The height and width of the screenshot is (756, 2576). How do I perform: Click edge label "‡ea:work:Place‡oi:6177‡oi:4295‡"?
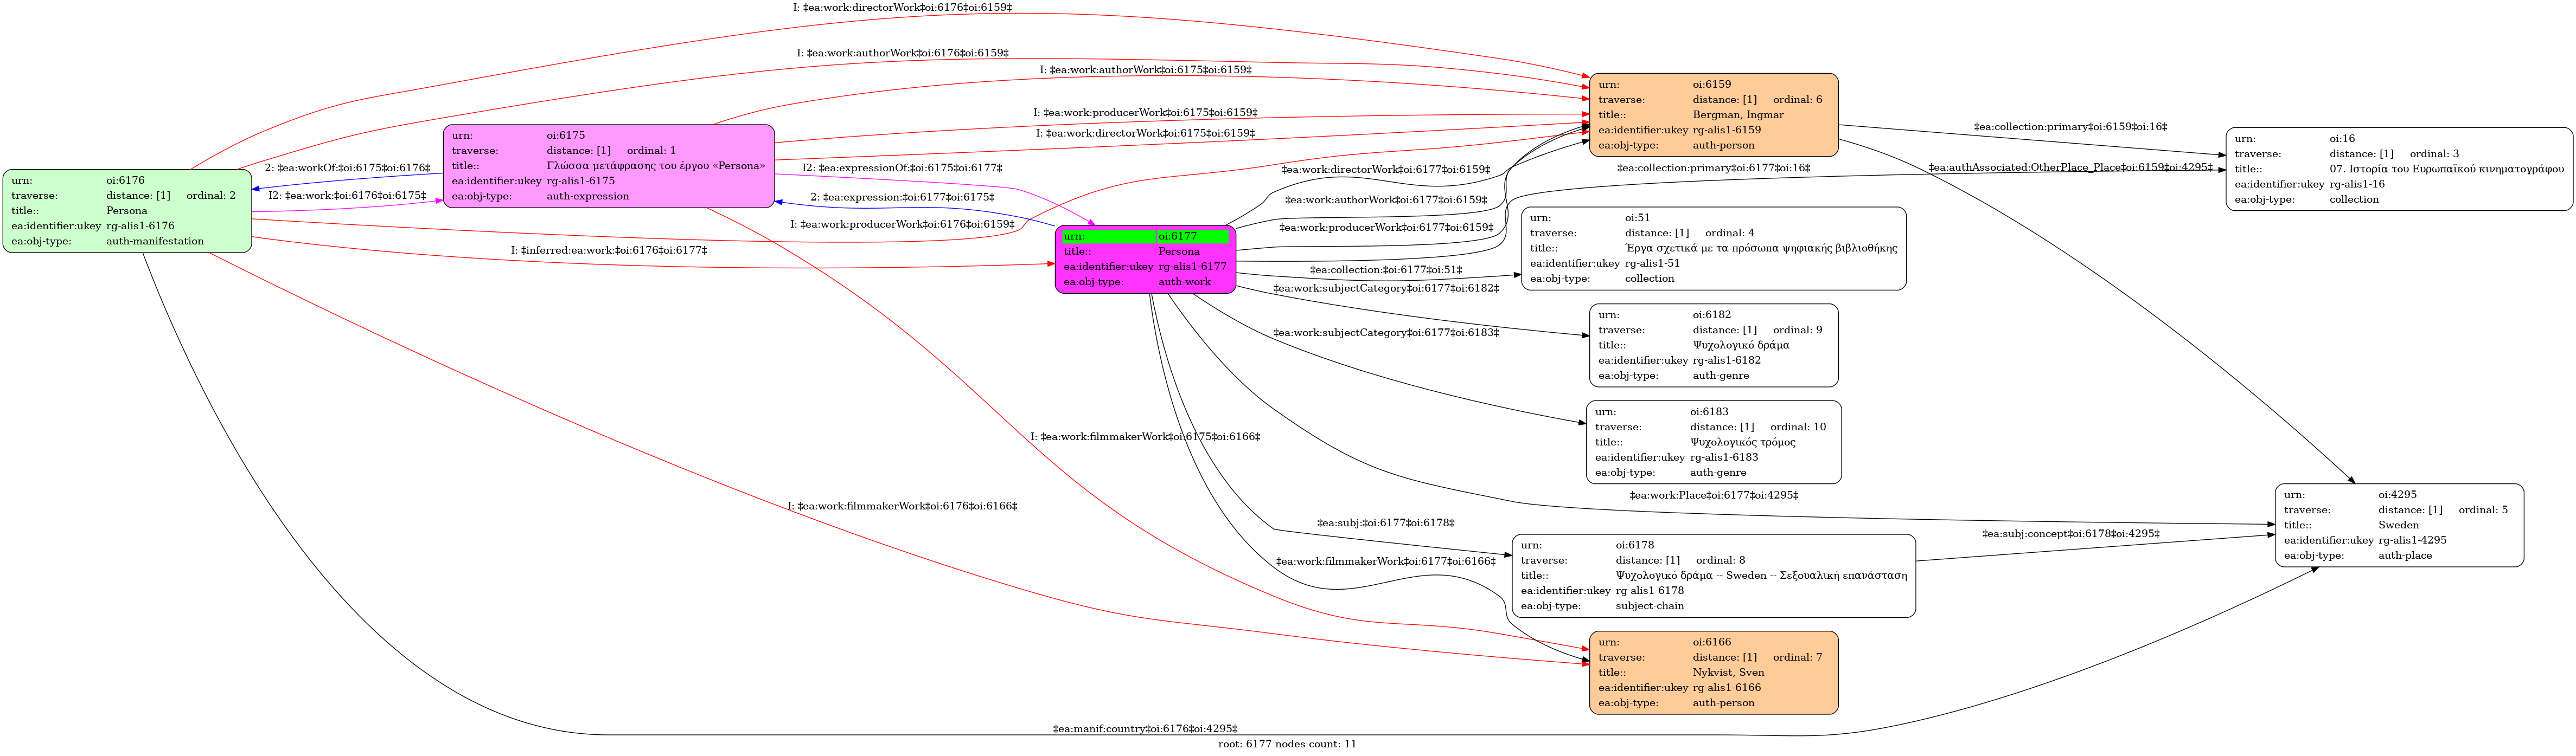1713,495
